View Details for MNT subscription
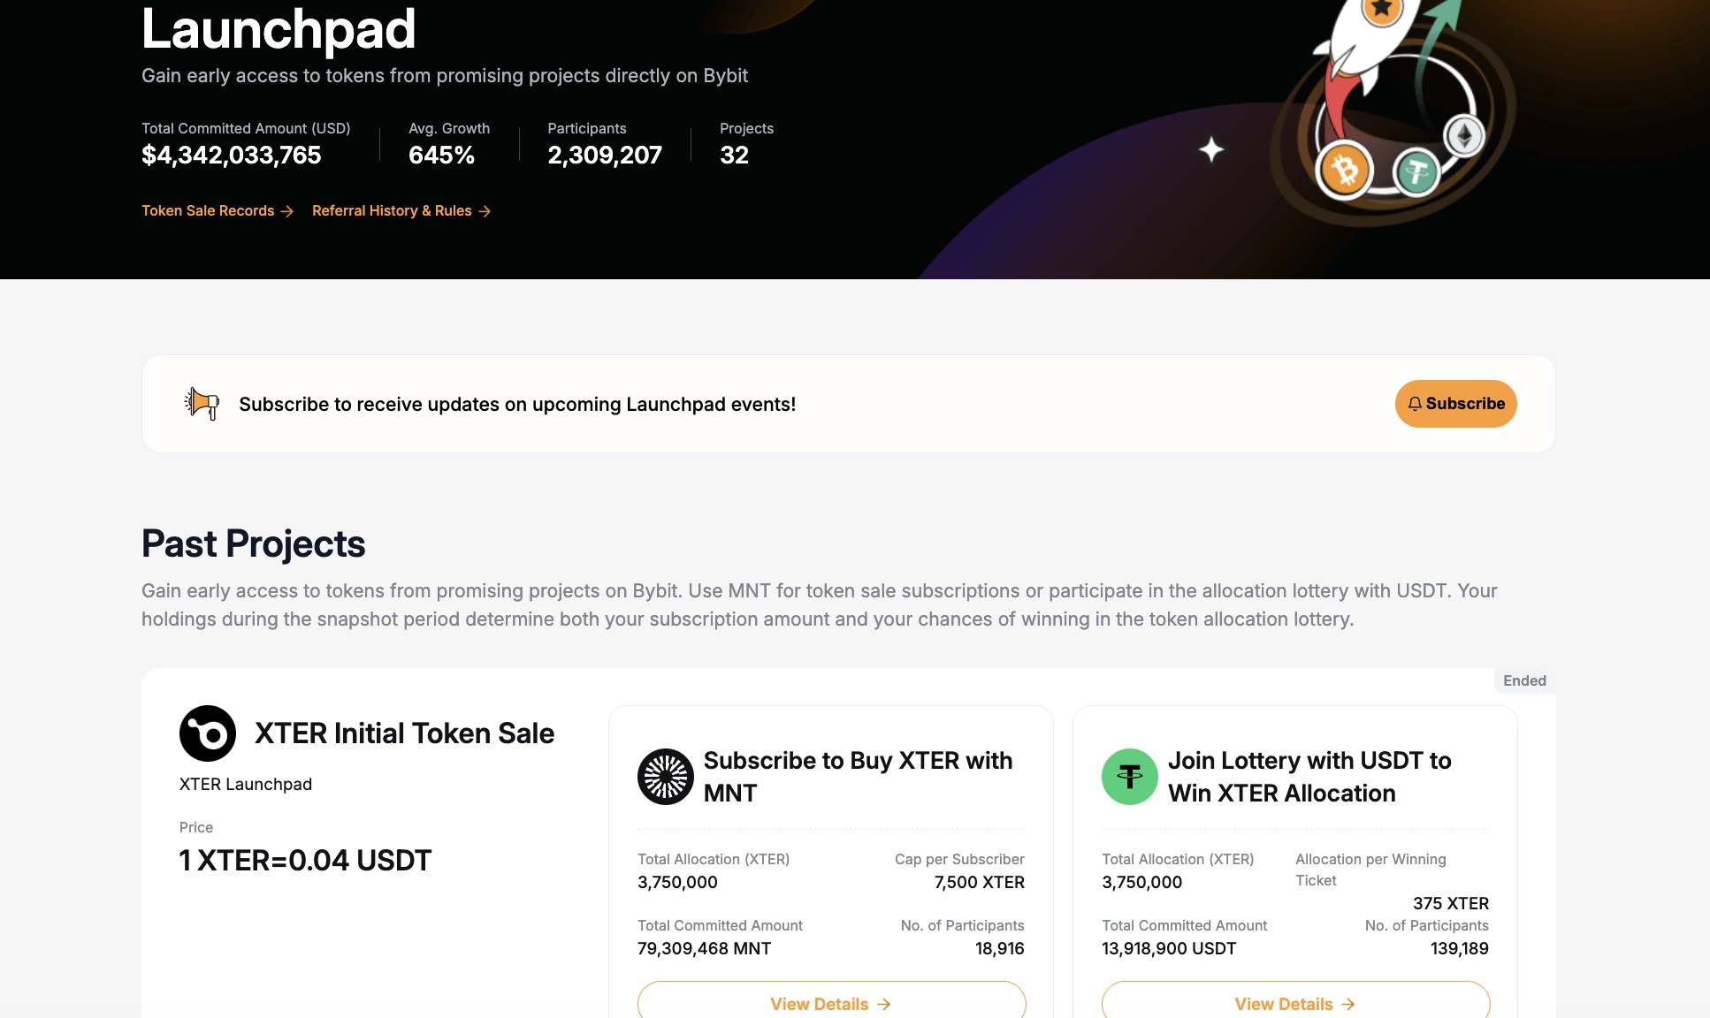This screenshot has width=1710, height=1018. [x=831, y=1003]
